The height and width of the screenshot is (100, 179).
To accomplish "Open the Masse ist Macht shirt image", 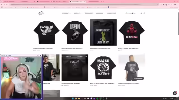I will click(x=103, y=68).
